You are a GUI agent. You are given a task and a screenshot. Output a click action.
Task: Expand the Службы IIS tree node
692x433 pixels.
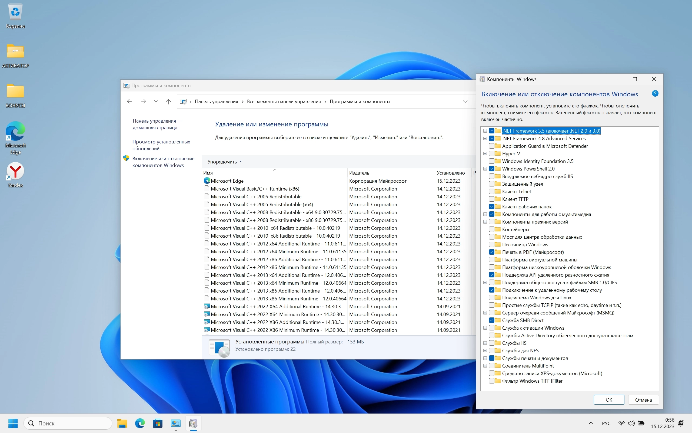(x=485, y=343)
